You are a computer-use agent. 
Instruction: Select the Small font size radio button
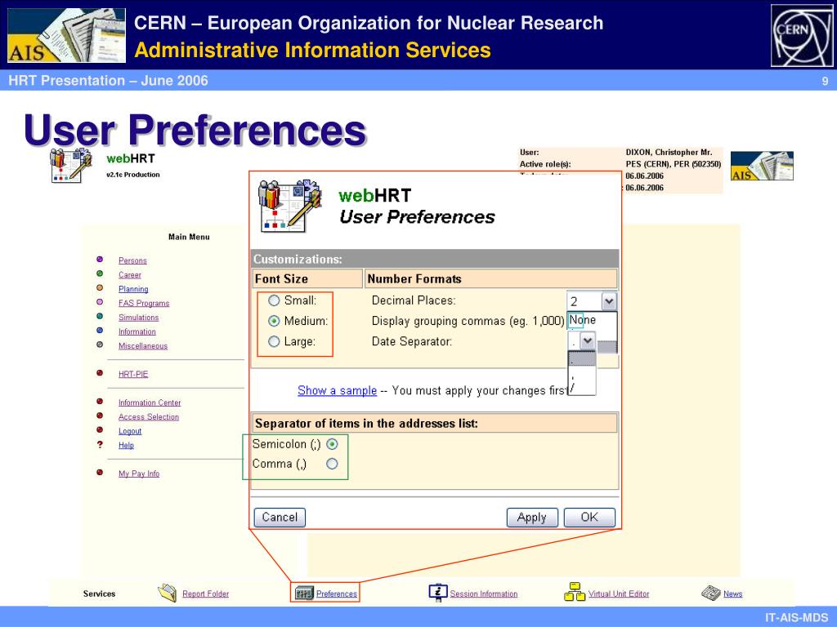[x=274, y=300]
